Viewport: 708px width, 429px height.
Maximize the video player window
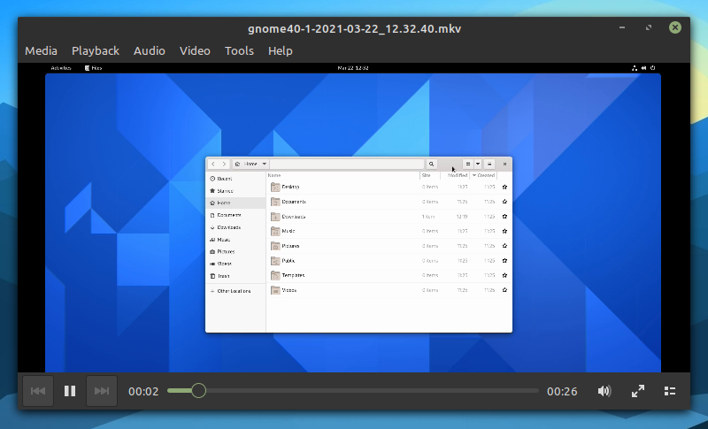coord(649,27)
